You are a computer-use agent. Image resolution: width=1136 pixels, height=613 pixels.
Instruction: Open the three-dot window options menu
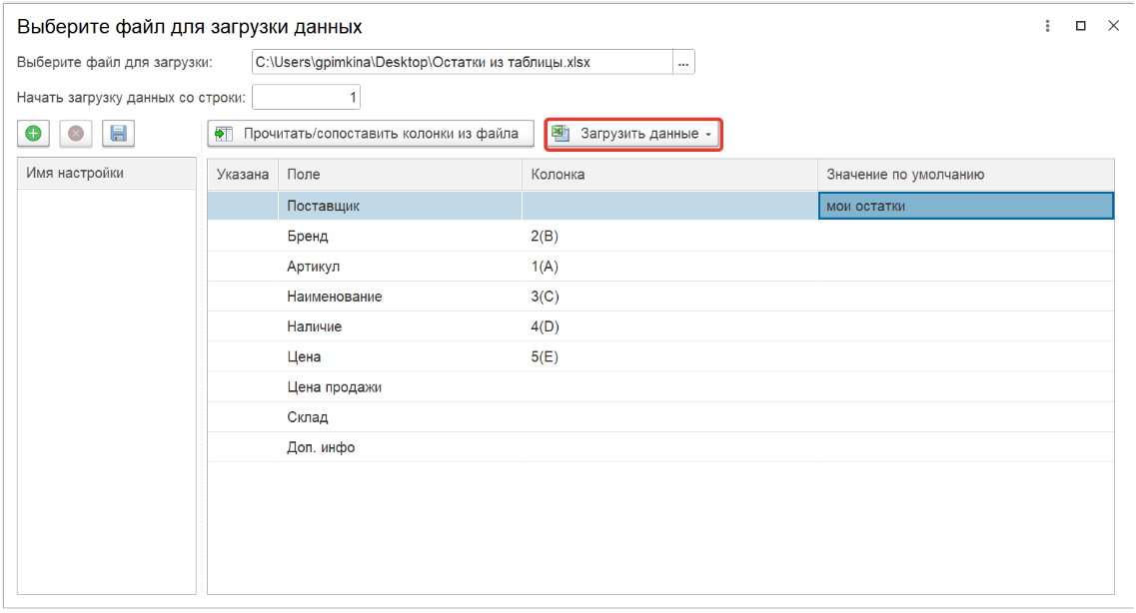point(1047,26)
